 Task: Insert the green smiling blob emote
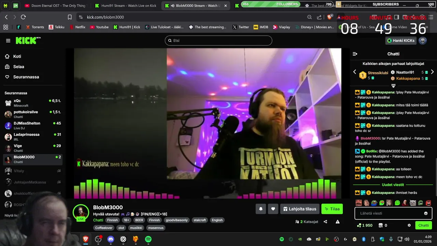397,203
